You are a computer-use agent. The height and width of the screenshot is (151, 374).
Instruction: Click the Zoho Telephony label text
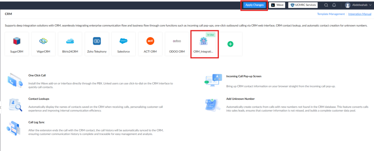click(97, 52)
